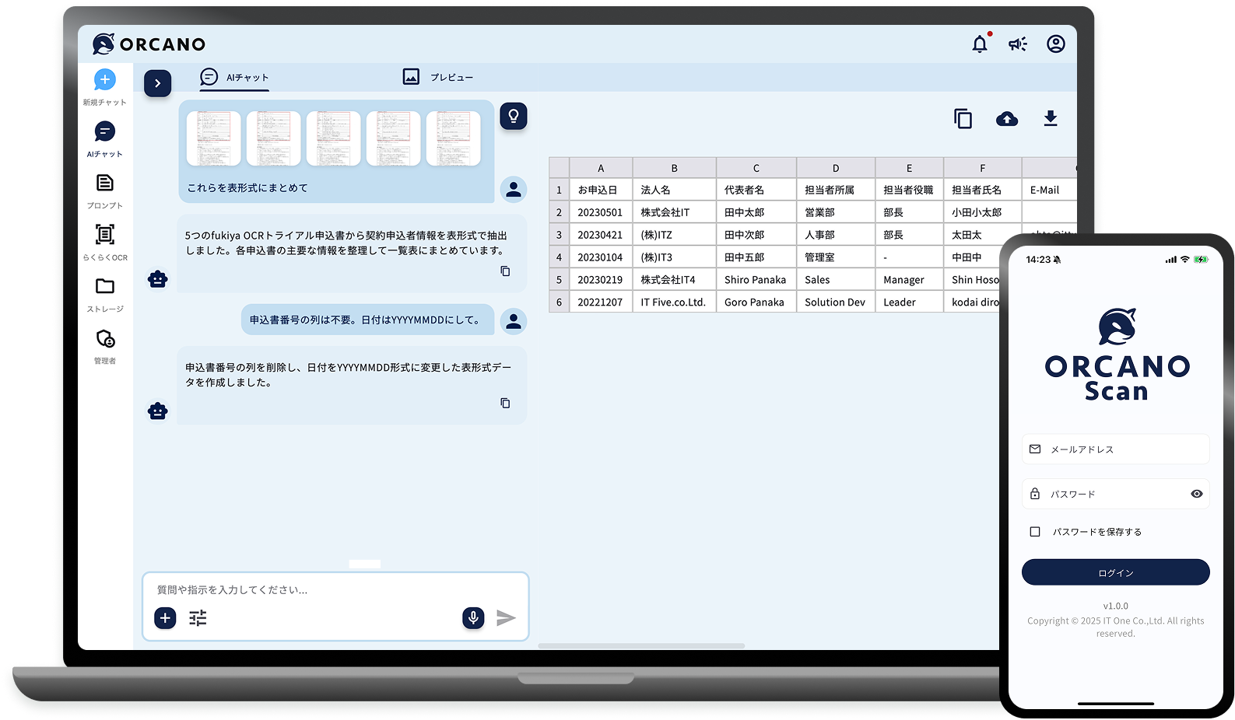Click the microphone voice input button
Image resolution: width=1235 pixels, height=720 pixels.
point(473,617)
